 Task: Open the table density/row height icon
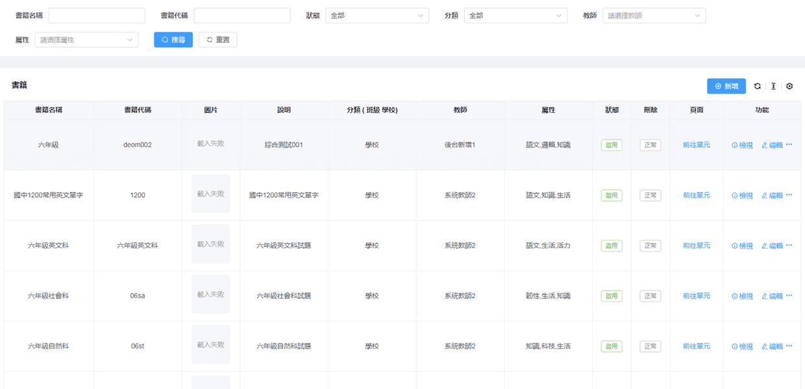point(773,86)
